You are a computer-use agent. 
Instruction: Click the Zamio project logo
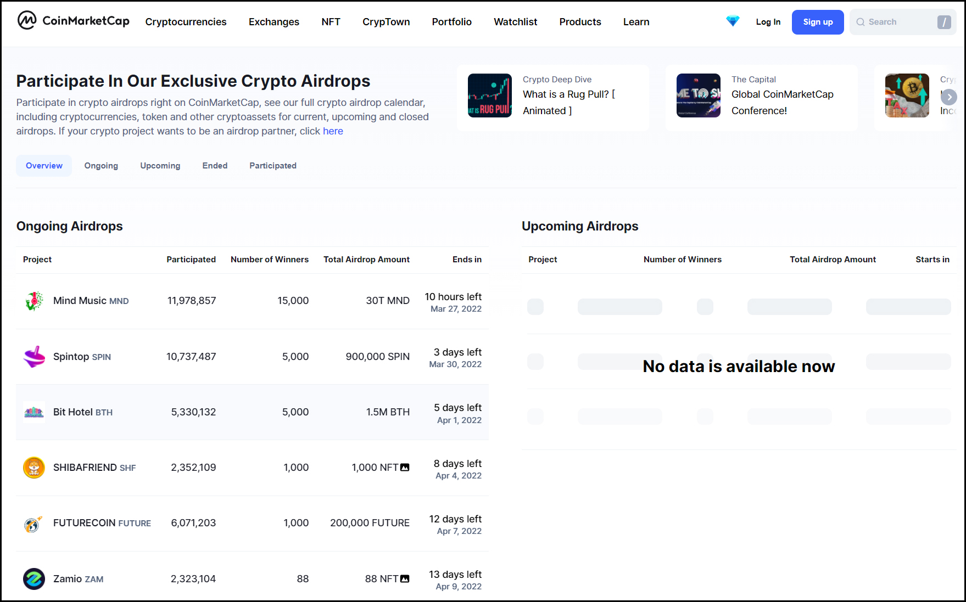[x=34, y=579]
